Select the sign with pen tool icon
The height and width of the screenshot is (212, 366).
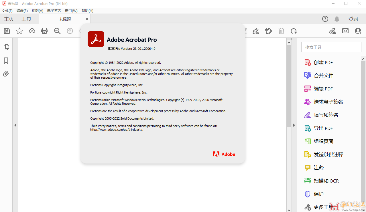[x=256, y=31]
